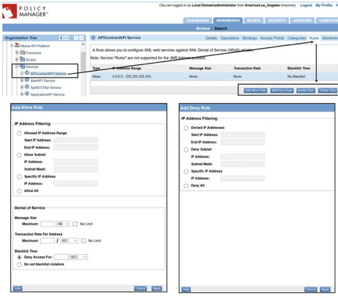338x298 pixels.
Task: Expand the AlertAPI Service tree node
Action: click(22, 80)
